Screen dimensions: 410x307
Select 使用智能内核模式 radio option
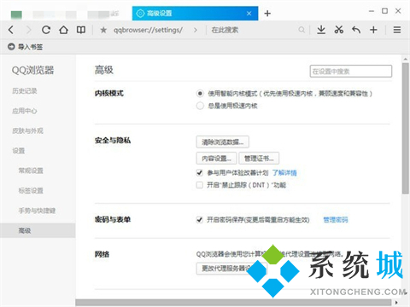click(x=200, y=93)
